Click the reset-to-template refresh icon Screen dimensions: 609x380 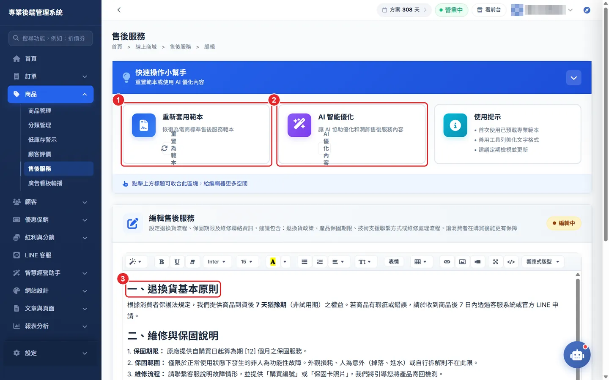pos(165,148)
